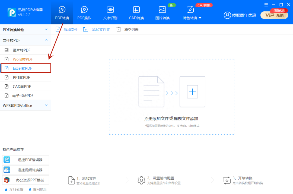Click the add-folder plus icon
Viewport: 293px width, 194px height.
pos(85,29)
